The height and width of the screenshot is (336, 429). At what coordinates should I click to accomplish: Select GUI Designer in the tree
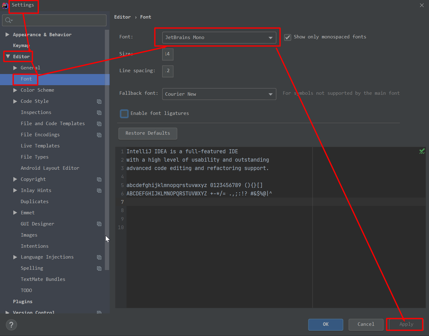tap(38, 224)
